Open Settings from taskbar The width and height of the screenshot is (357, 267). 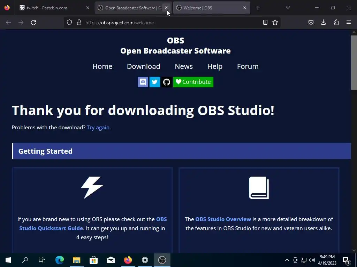[145, 260]
